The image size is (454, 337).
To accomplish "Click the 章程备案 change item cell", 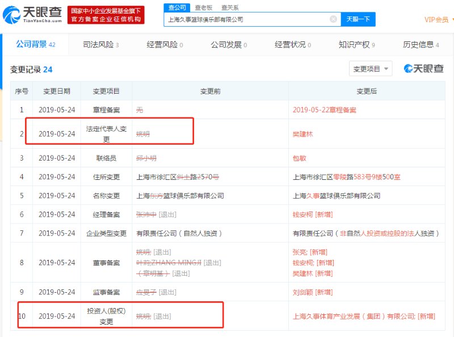I will click(106, 109).
